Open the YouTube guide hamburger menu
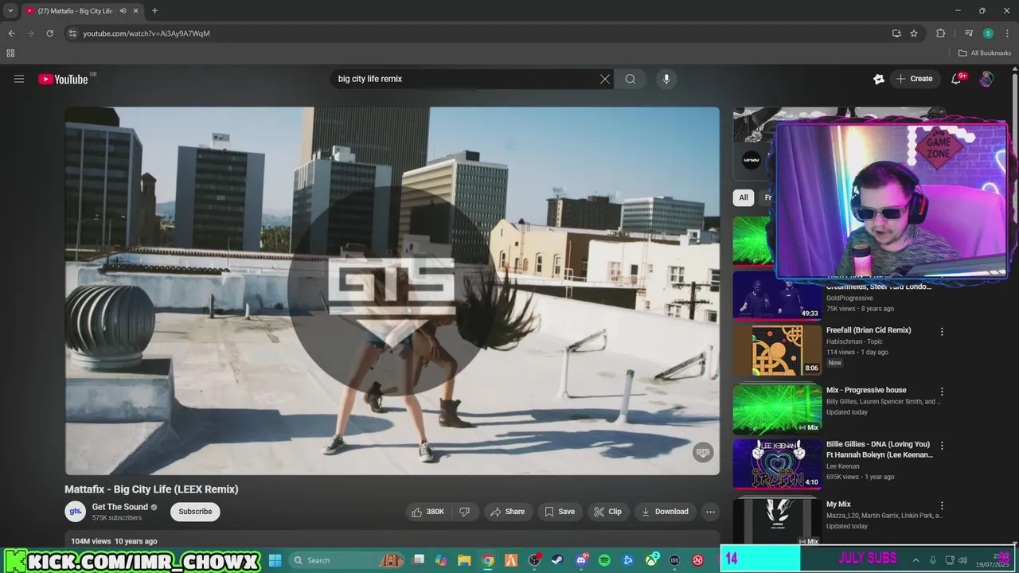 click(19, 79)
